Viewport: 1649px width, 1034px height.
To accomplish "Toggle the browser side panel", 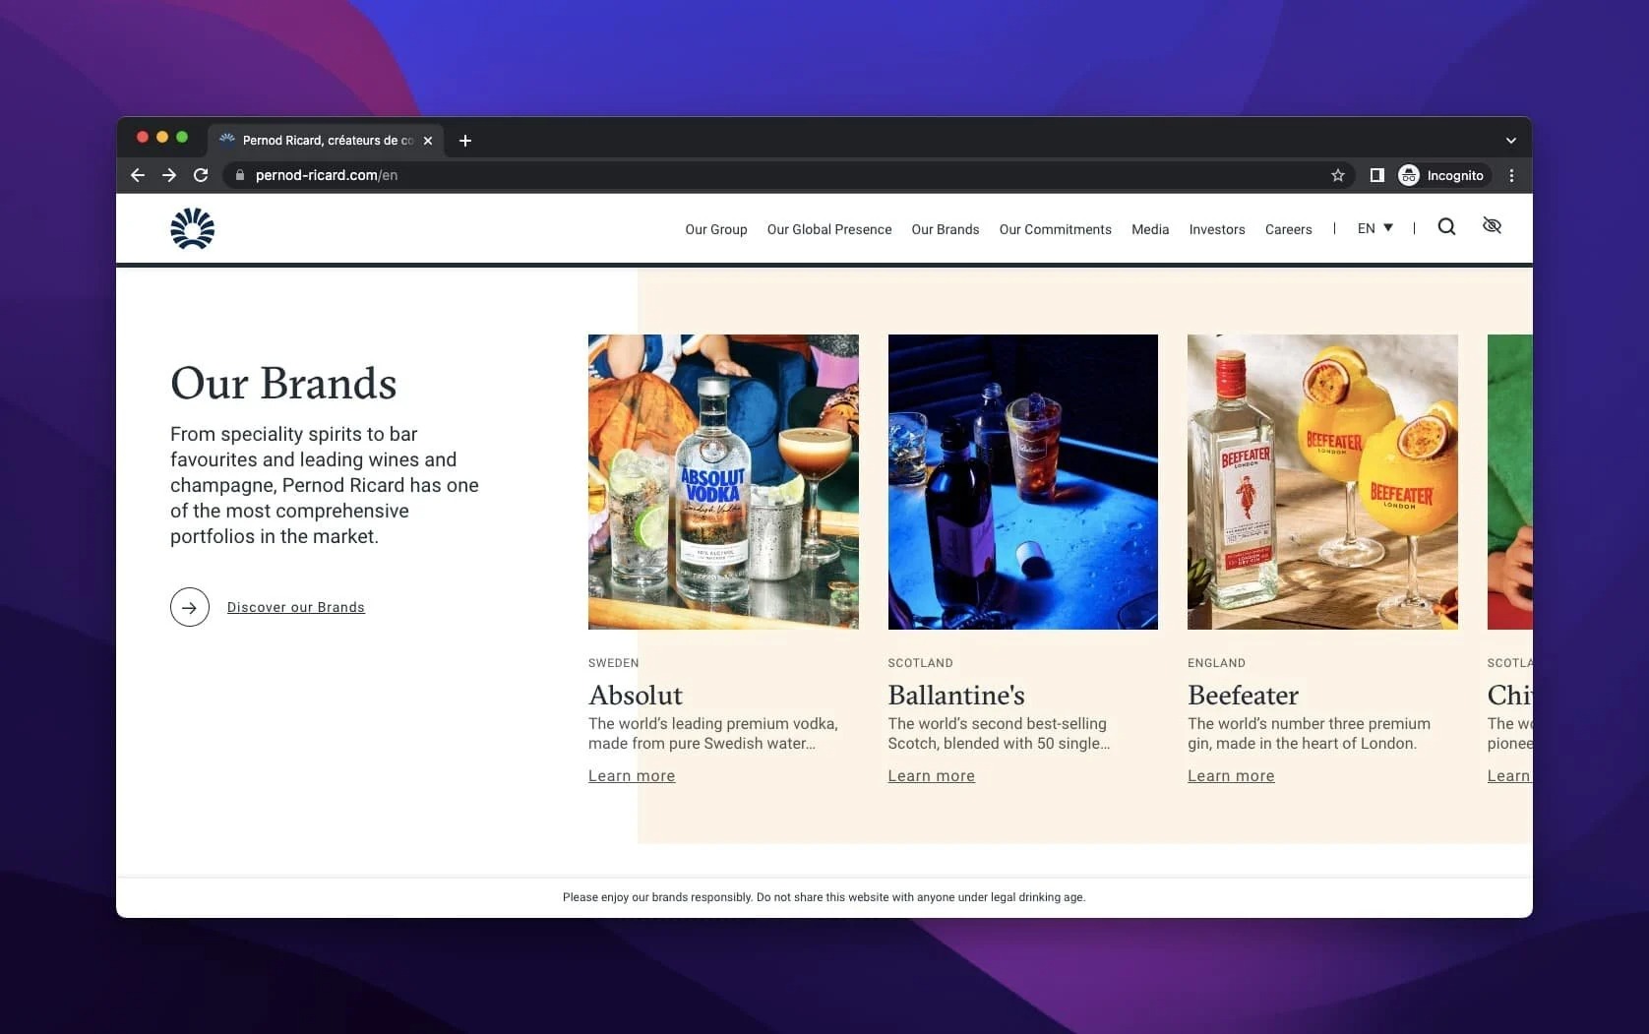I will pos(1376,174).
